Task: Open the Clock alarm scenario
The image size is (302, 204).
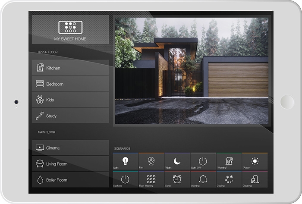Action: click(177, 179)
